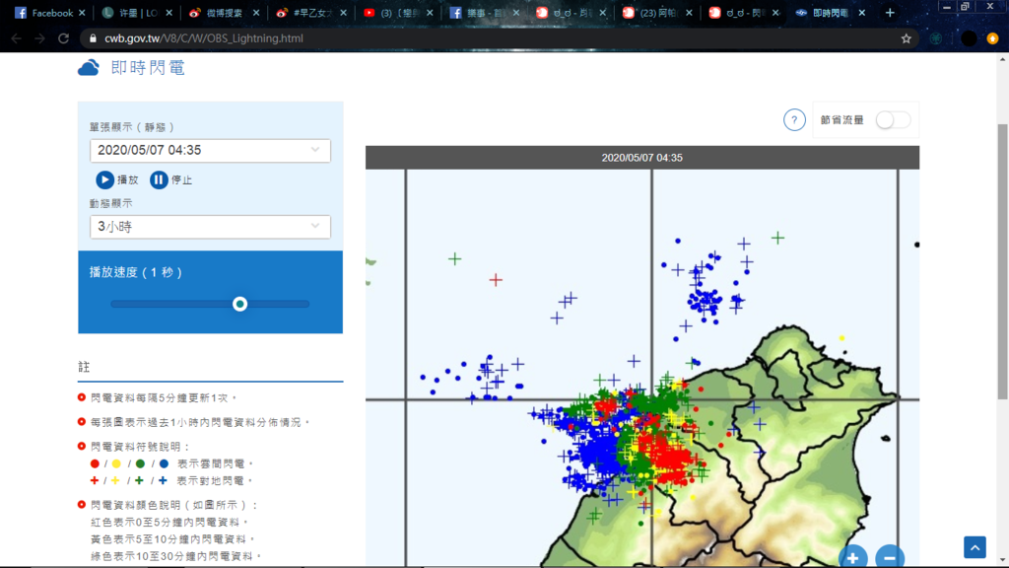The height and width of the screenshot is (568, 1009).
Task: Bookmark this page with the star icon
Action: tap(907, 38)
